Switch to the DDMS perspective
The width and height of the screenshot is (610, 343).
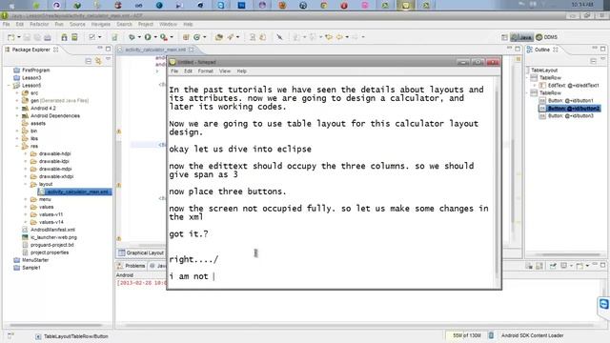[x=546, y=37]
